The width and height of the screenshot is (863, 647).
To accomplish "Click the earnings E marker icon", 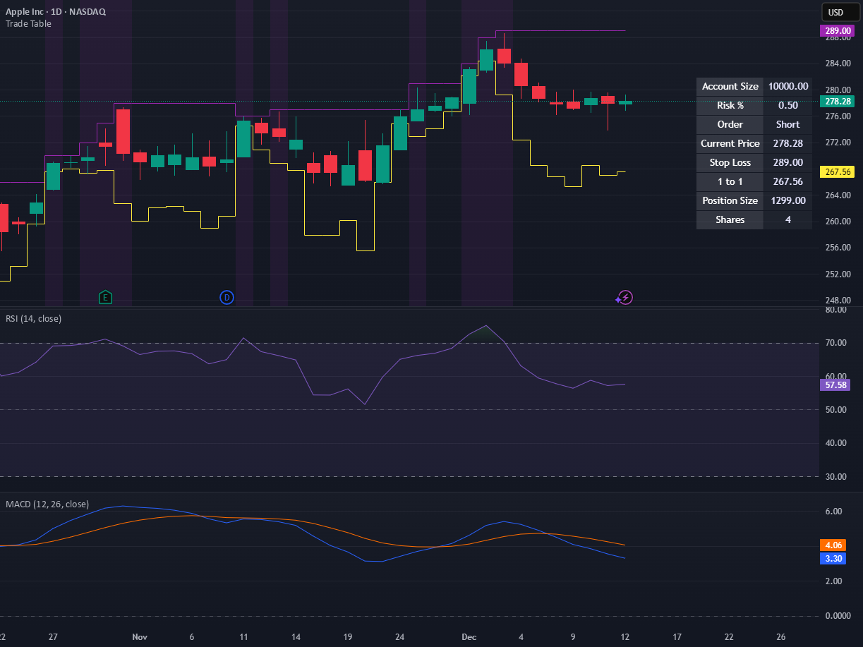I will pyautogui.click(x=105, y=298).
